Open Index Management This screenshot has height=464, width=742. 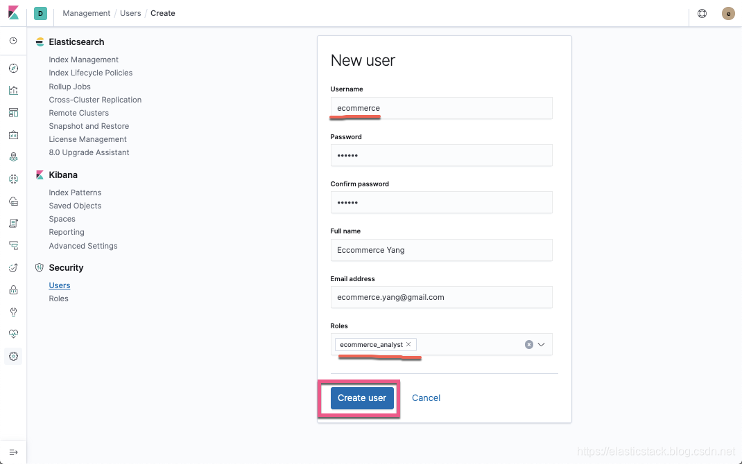coord(83,60)
